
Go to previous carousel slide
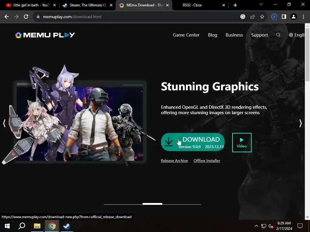4,123
